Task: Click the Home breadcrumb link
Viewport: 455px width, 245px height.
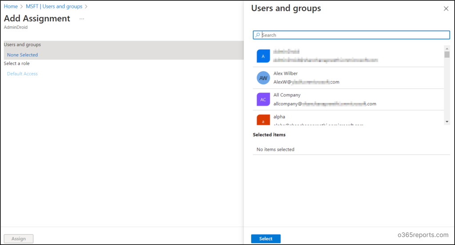Action: 11,6
